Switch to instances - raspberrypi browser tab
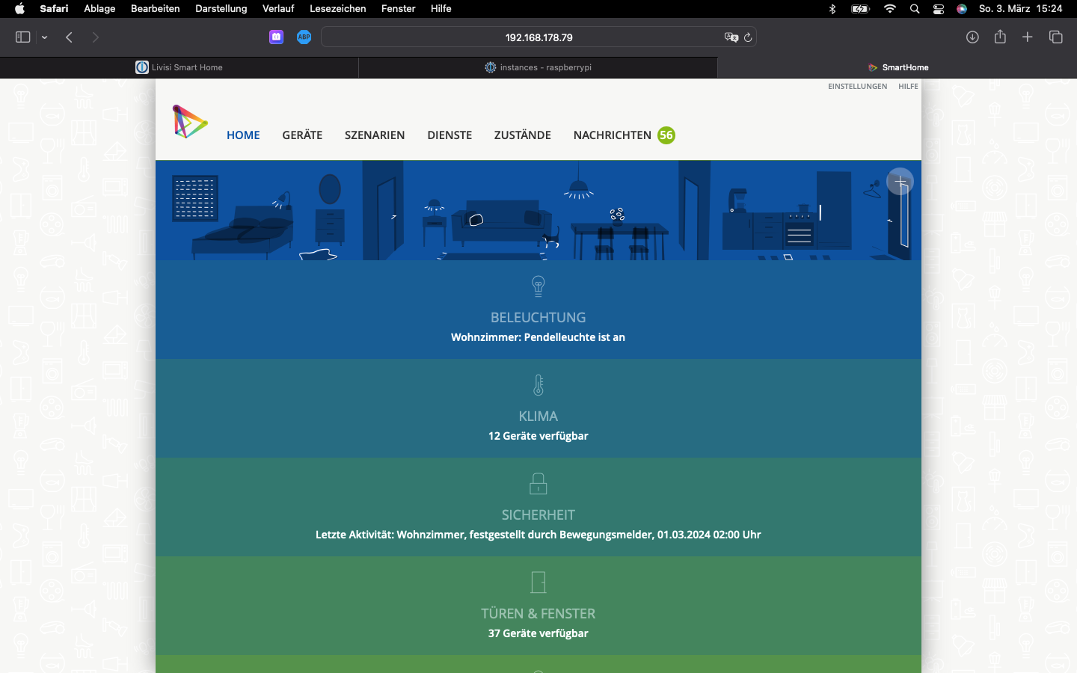The width and height of the screenshot is (1077, 673). tap(538, 67)
